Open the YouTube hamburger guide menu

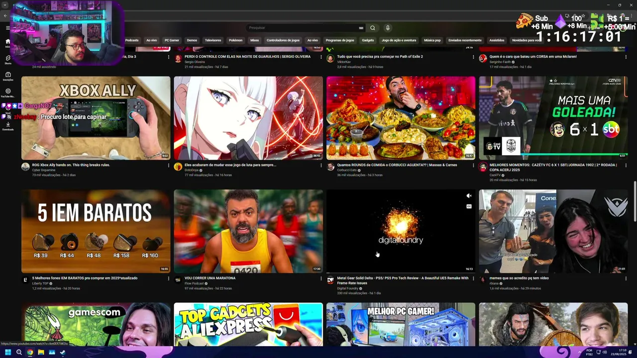click(x=7, y=28)
